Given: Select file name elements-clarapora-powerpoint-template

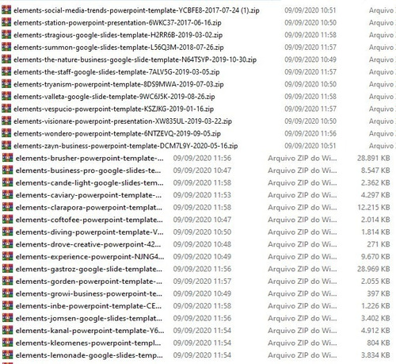Looking at the screenshot, I should pos(89,207).
